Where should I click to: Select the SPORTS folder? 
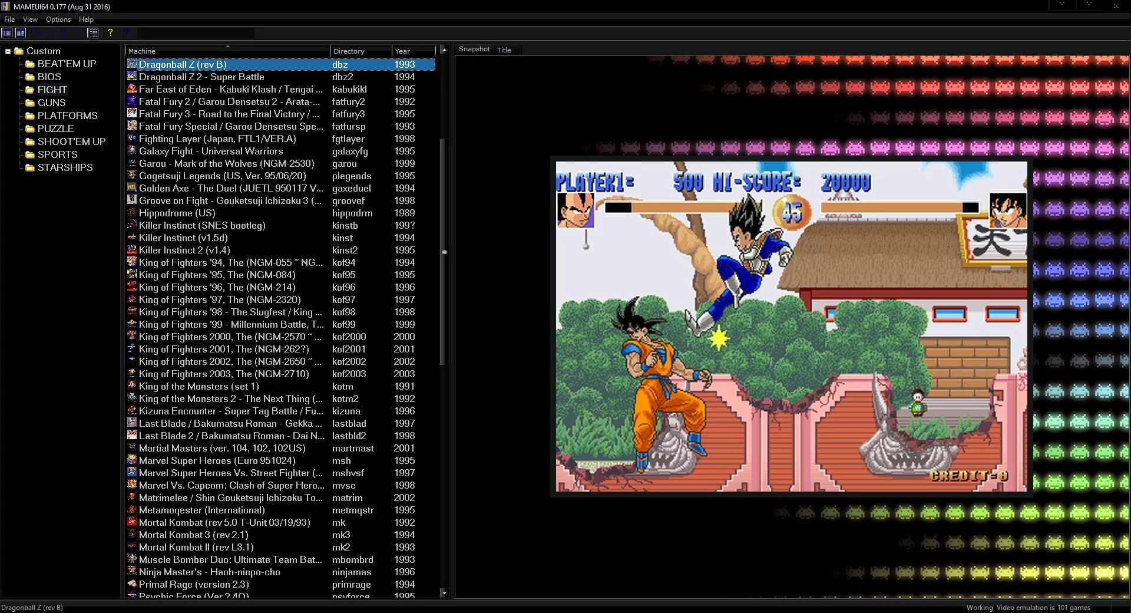pos(57,155)
